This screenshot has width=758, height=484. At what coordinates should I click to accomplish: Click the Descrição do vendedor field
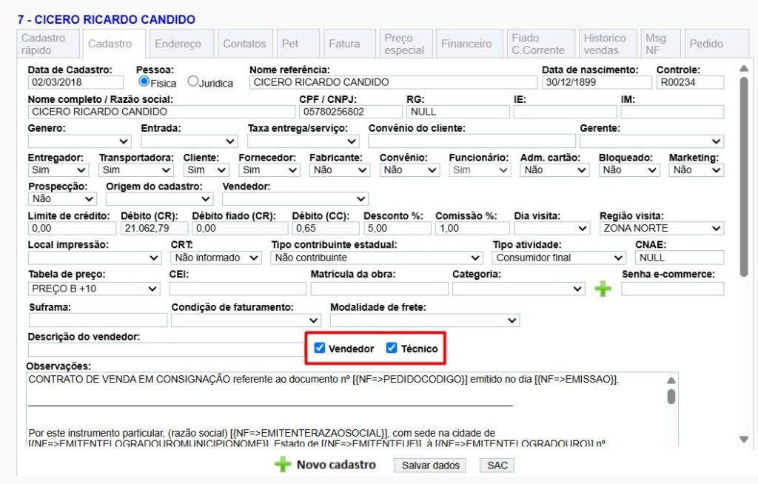[166, 349]
